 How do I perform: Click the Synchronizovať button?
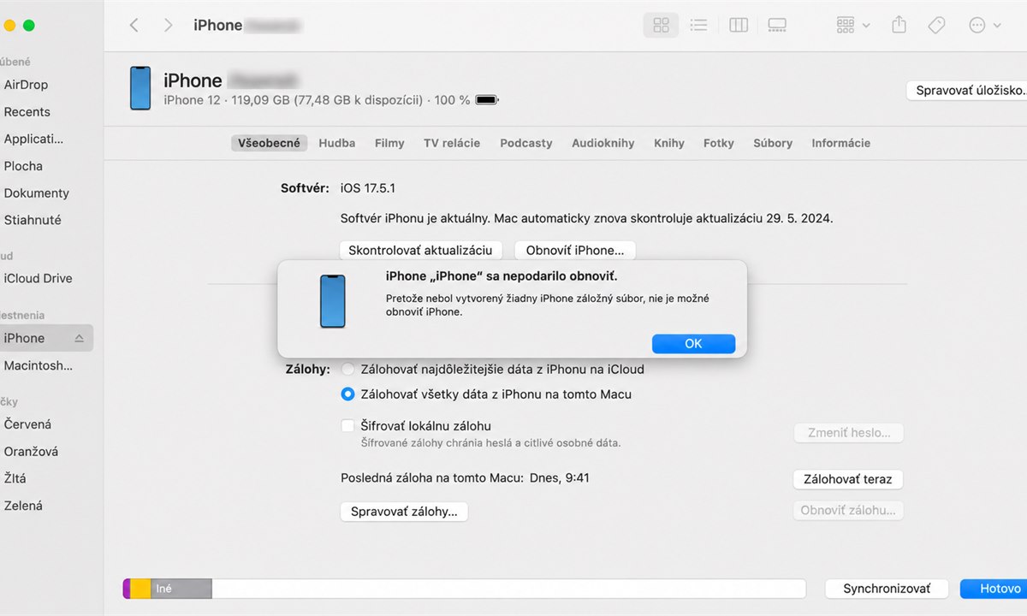888,589
